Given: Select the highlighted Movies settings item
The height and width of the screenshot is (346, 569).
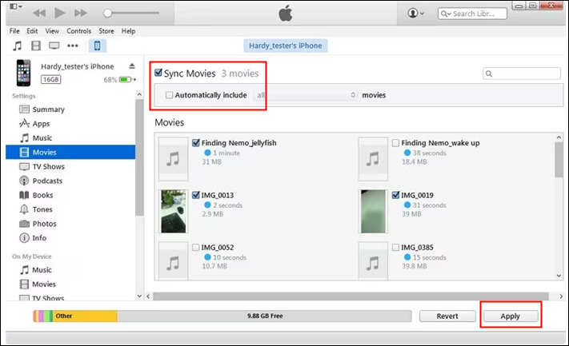Looking at the screenshot, I should [70, 152].
